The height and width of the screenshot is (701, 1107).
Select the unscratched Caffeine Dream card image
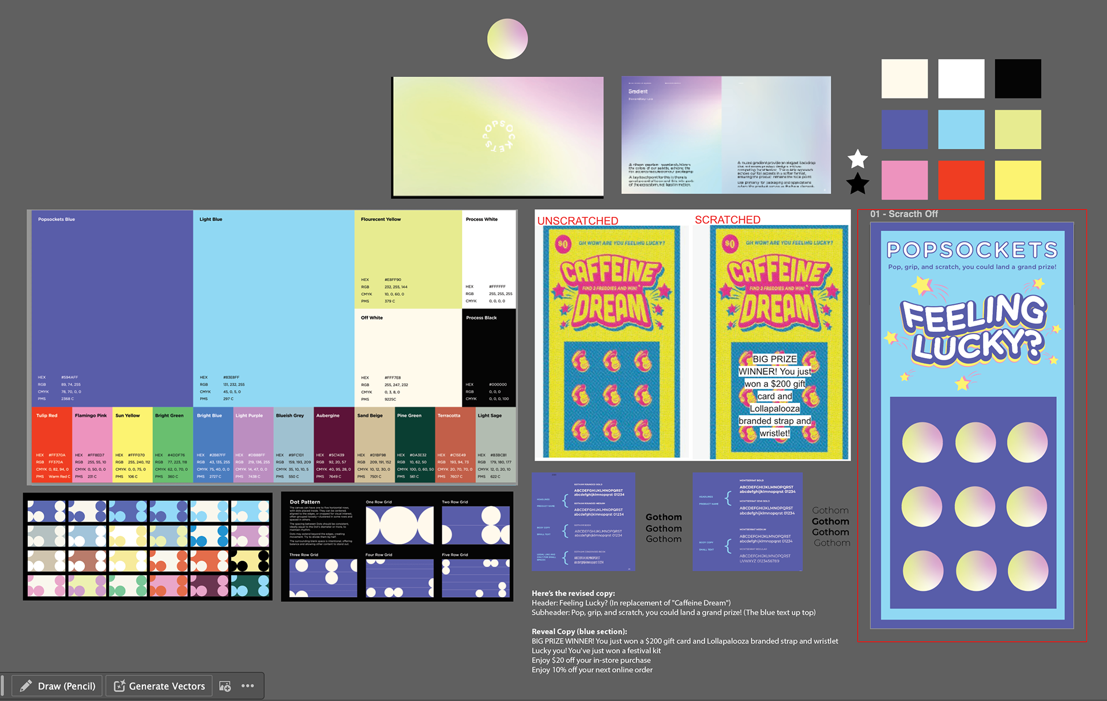point(612,342)
